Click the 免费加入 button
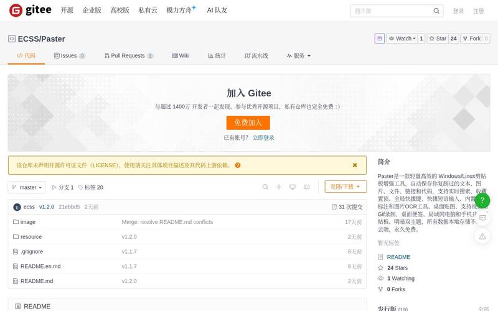498x311 pixels. 248,123
